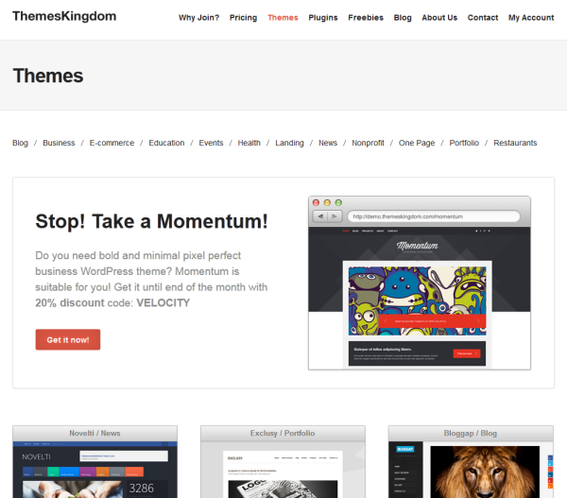Choose the Portfolio category filter

coord(464,144)
